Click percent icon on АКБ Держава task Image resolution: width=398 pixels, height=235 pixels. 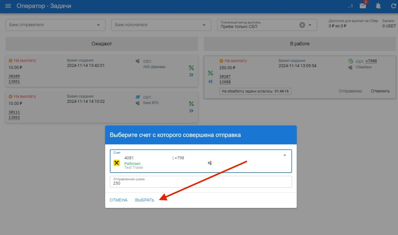coord(191,68)
